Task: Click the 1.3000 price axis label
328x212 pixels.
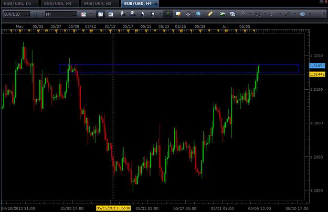Action: click(x=316, y=123)
